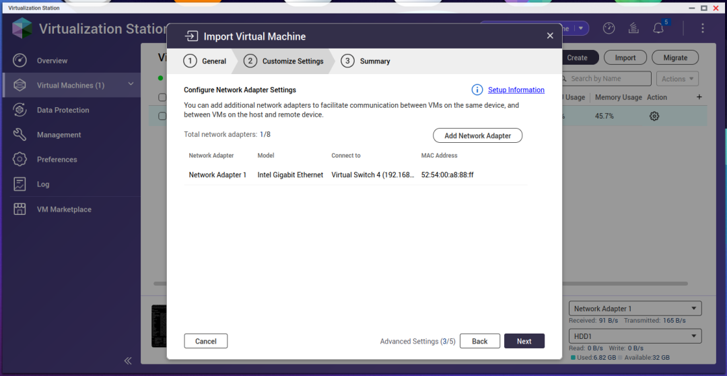The width and height of the screenshot is (727, 376).
Task: Open the resource monitor gauge icon
Action: coord(609,28)
